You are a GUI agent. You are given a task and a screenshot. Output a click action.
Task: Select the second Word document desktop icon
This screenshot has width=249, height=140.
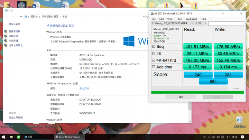[x=65, y=4]
